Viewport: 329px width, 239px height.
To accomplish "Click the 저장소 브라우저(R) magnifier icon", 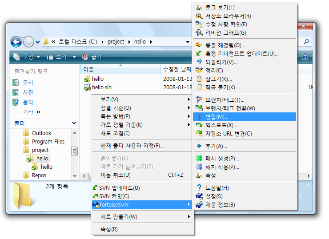I will [199, 16].
